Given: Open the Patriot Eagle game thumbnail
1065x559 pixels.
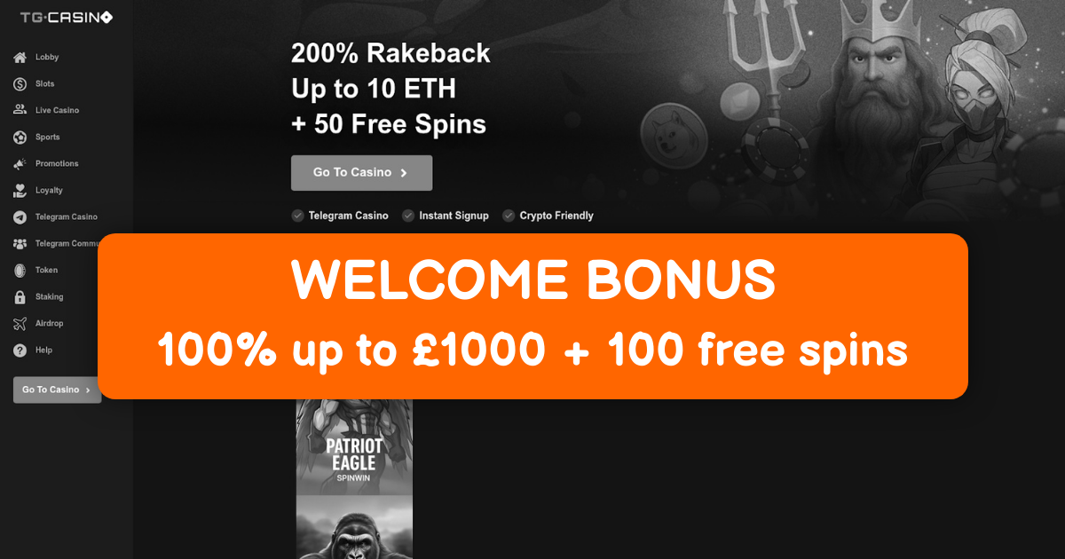Looking at the screenshot, I should (x=354, y=446).
